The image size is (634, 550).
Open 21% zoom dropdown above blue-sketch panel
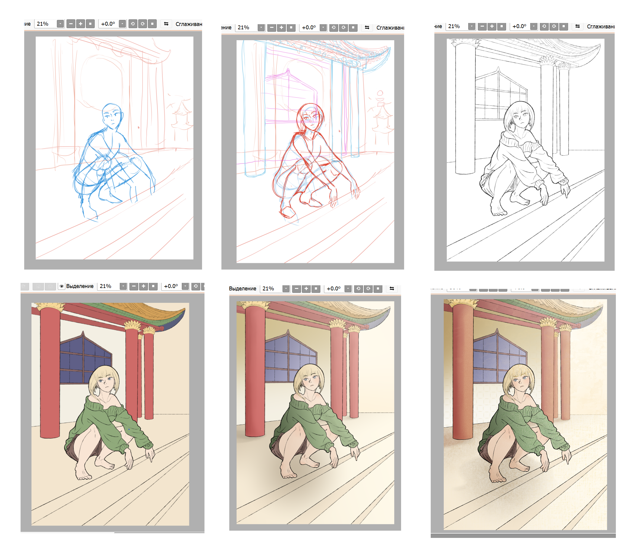60,24
